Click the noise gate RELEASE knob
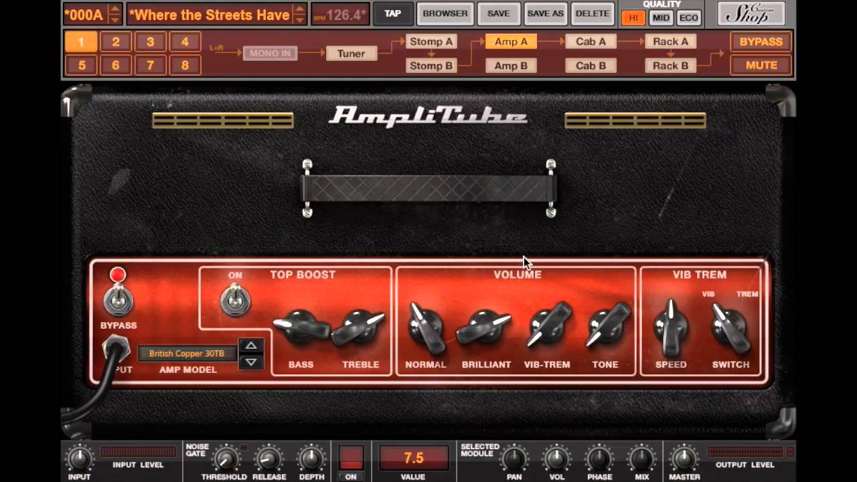The width and height of the screenshot is (857, 482). click(268, 459)
